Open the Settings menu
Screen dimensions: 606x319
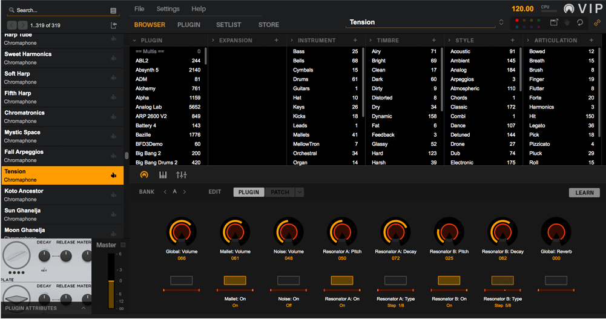click(168, 9)
